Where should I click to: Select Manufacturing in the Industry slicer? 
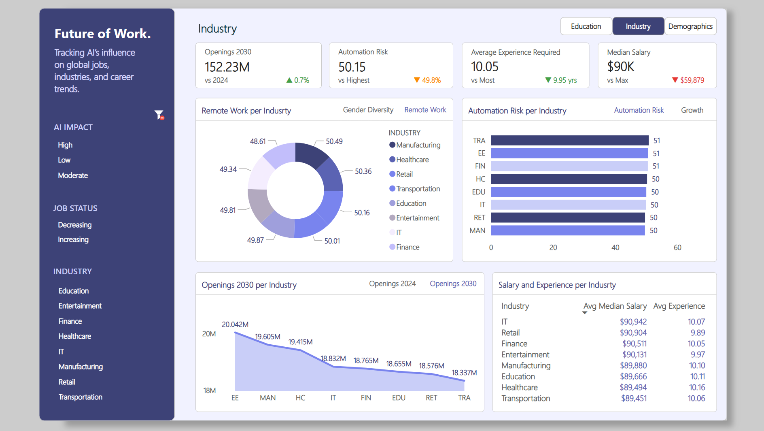point(81,367)
